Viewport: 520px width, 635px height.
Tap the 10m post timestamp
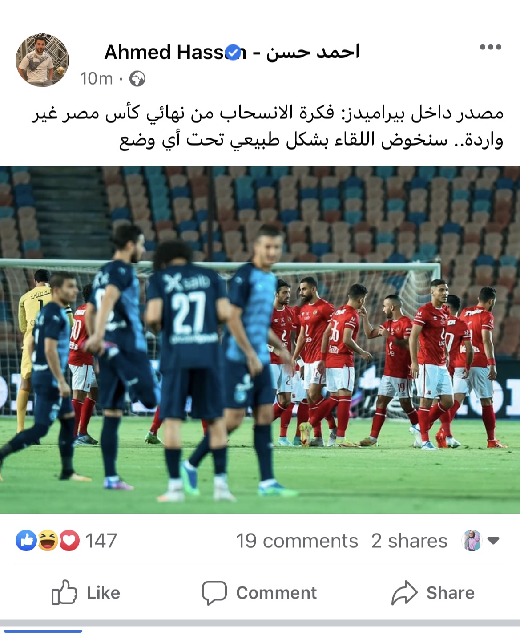coord(96,79)
